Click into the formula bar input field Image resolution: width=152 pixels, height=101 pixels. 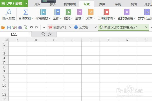pyautogui.click(x=104, y=34)
